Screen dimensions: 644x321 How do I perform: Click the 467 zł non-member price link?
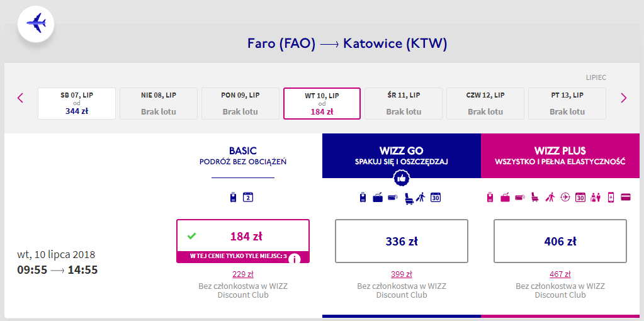pos(560,274)
